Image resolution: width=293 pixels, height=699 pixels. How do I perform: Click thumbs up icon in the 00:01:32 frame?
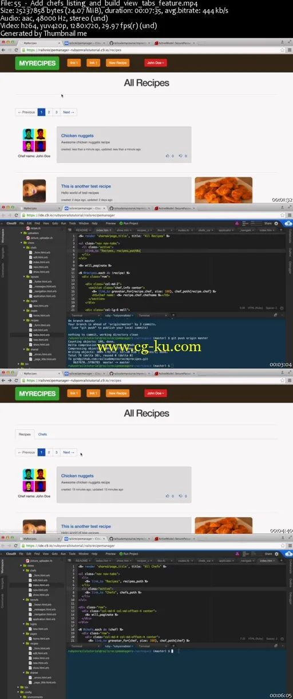pyautogui.click(x=168, y=156)
